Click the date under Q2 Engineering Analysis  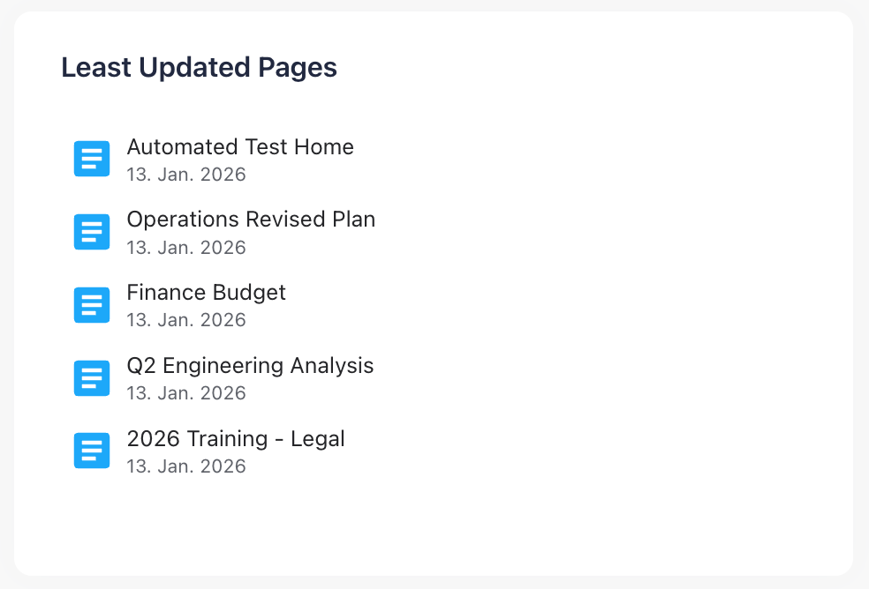coord(186,393)
